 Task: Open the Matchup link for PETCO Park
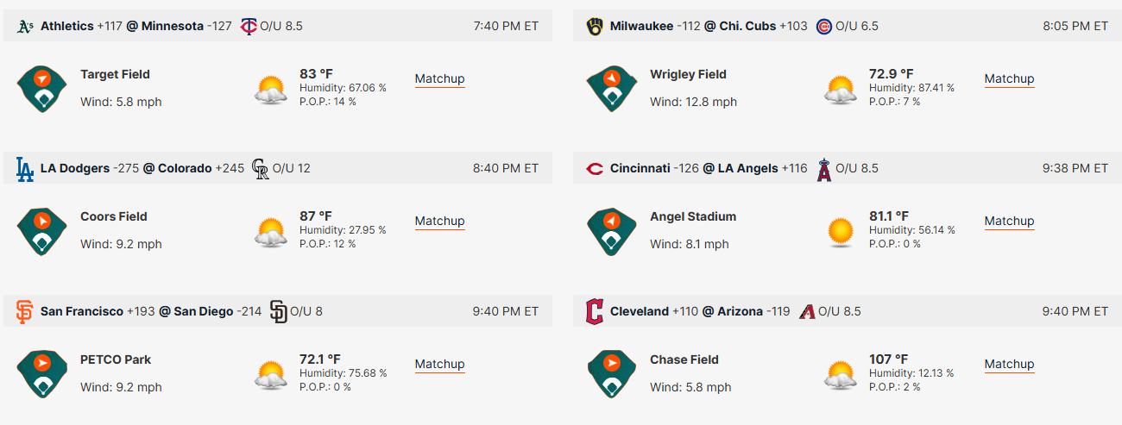point(439,365)
